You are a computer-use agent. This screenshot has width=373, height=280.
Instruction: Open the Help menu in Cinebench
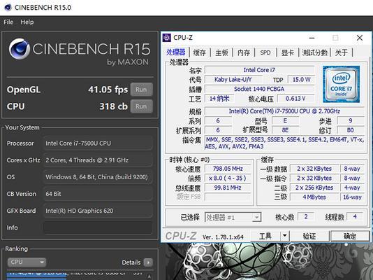[x=27, y=22]
